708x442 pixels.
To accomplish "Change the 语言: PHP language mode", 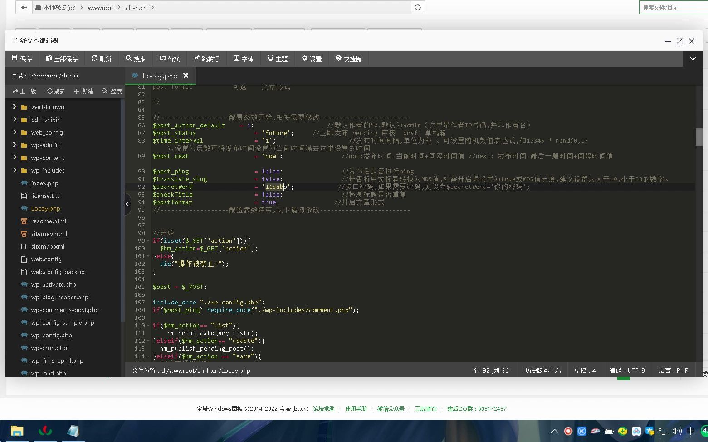I will [x=674, y=370].
